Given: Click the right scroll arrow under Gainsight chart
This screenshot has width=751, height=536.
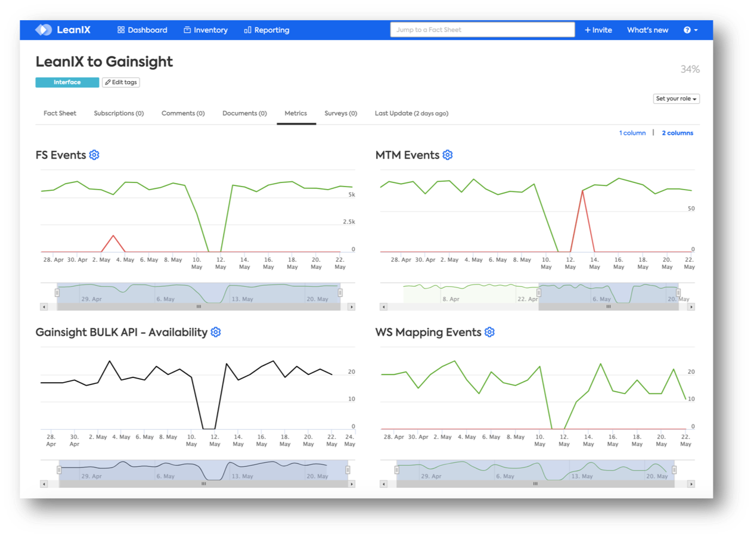Looking at the screenshot, I should pyautogui.click(x=351, y=484).
